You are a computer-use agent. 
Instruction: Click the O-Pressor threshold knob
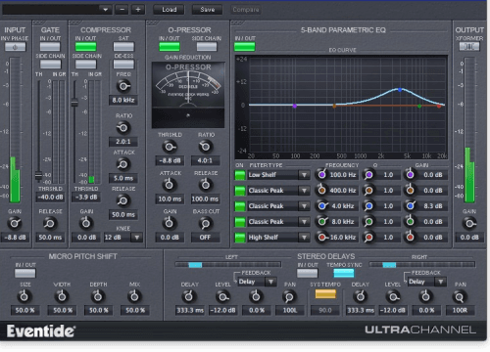pyautogui.click(x=170, y=147)
